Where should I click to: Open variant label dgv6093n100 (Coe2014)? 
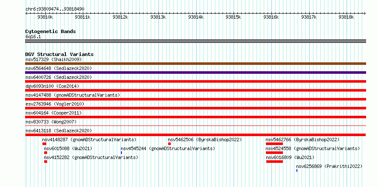coord(52,86)
